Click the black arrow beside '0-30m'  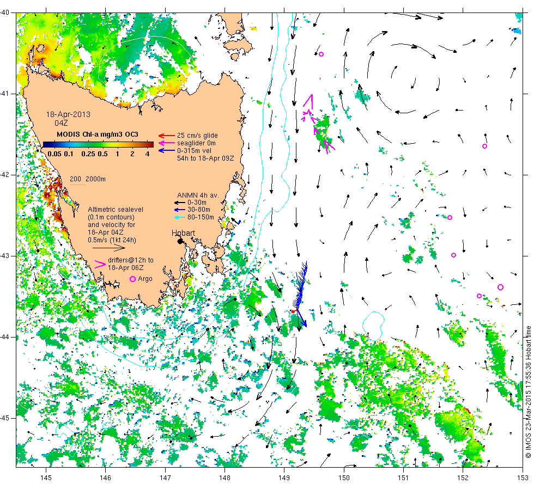click(x=180, y=203)
